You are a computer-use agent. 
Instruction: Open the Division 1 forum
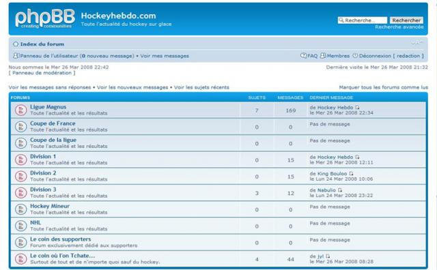click(43, 156)
